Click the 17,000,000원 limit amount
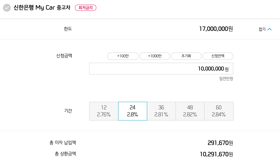 216,29
